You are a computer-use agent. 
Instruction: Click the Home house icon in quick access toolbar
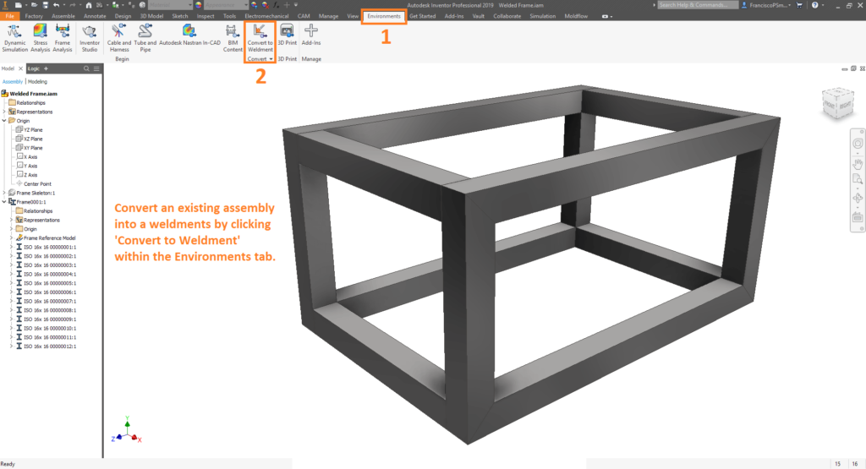point(88,5)
